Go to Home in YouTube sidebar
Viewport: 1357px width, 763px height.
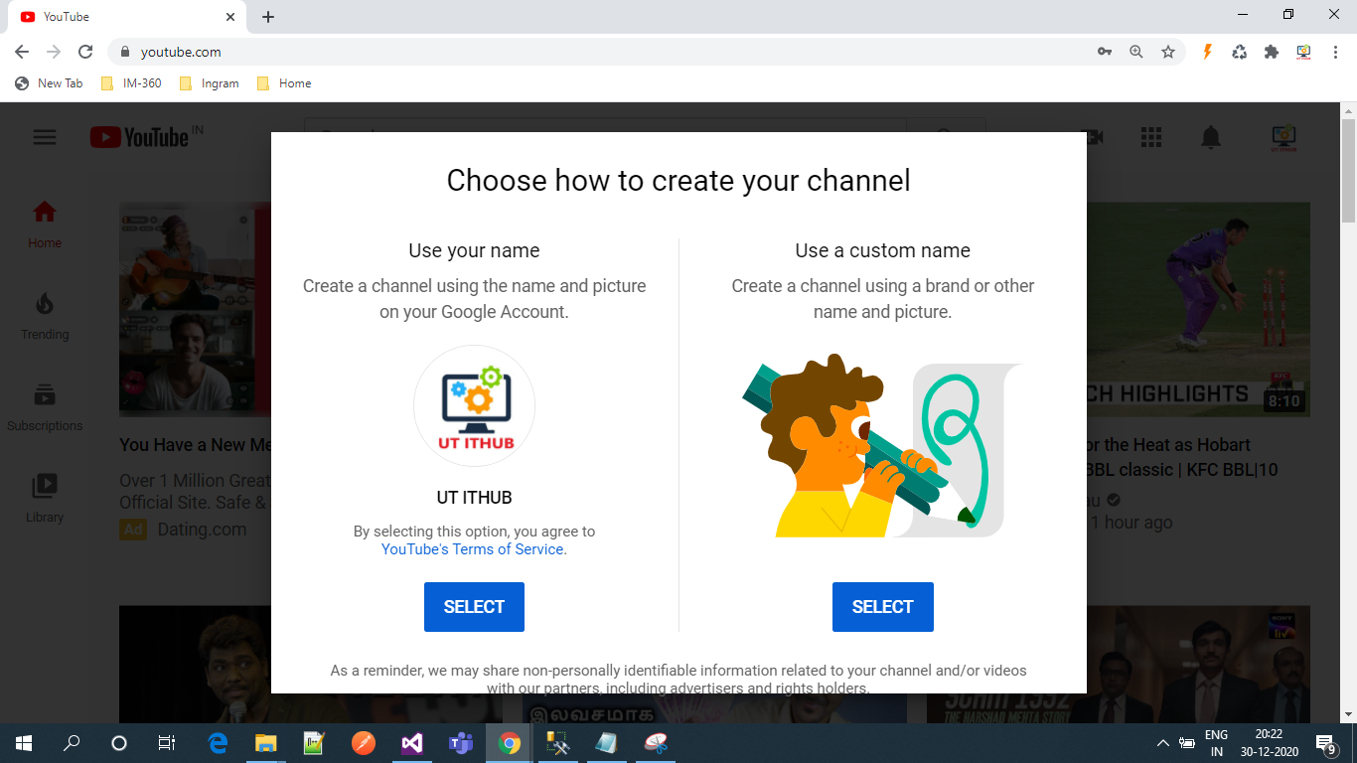click(x=45, y=225)
